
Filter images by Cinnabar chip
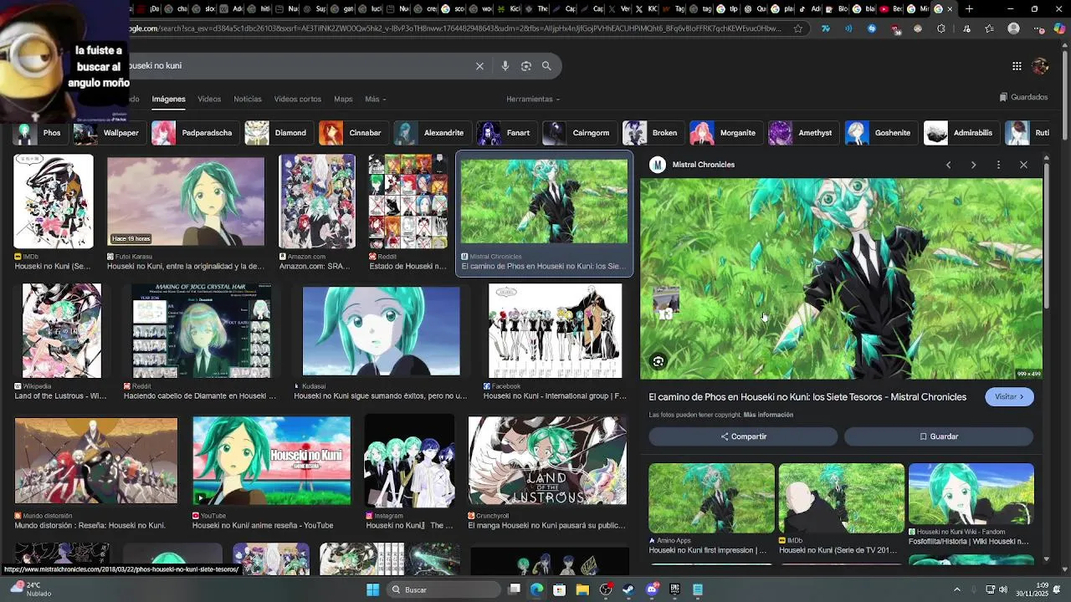pos(353,133)
